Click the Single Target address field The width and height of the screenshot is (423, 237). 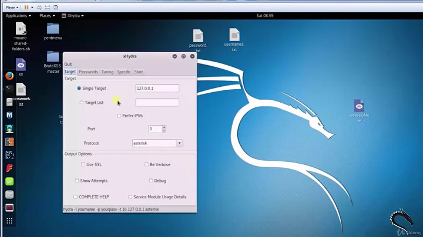157,89
